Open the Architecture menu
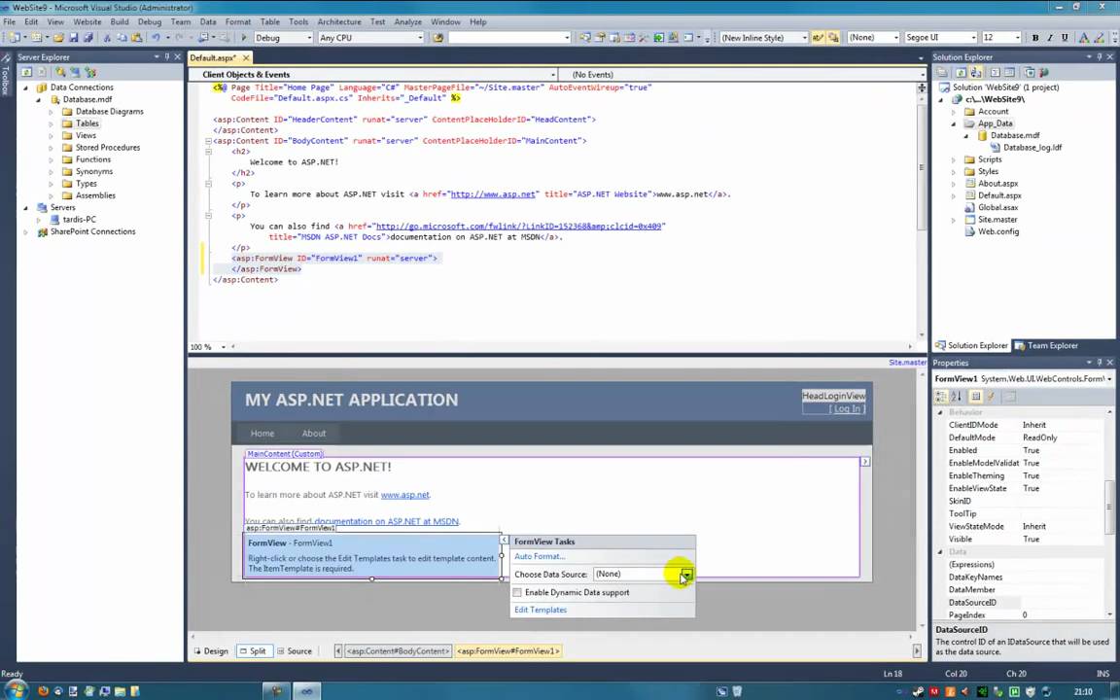This screenshot has height=700, width=1120. 339,22
